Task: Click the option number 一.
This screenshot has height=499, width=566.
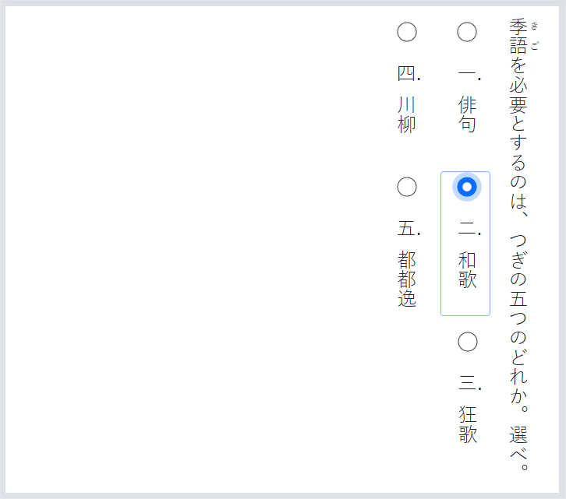Action: pyautogui.click(x=467, y=75)
